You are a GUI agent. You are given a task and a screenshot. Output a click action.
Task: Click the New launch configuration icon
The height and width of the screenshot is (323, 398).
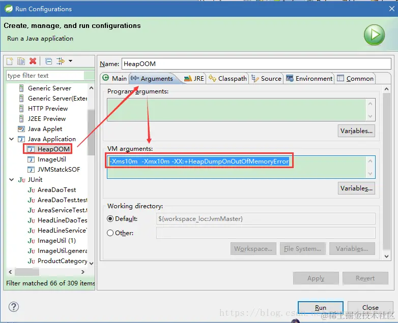pos(10,61)
